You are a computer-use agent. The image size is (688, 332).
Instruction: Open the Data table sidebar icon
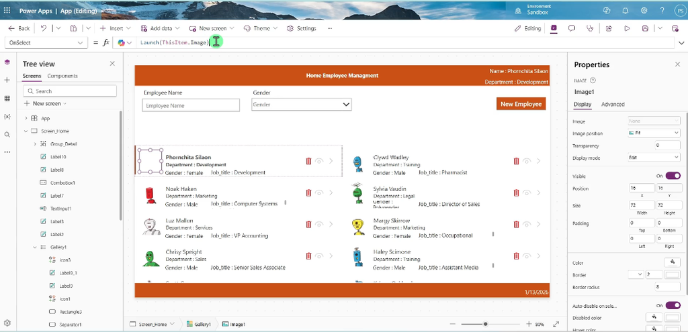(7, 99)
